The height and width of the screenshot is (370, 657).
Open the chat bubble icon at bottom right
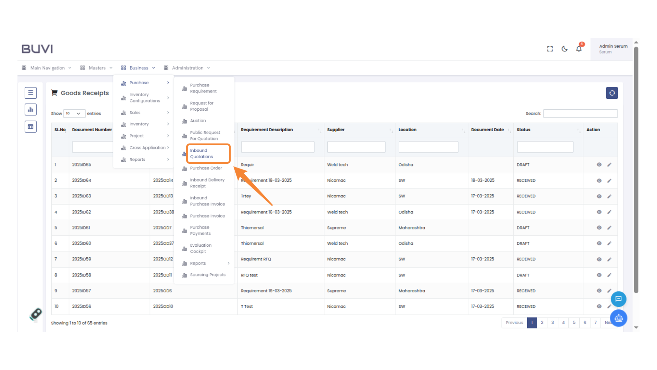click(x=618, y=299)
